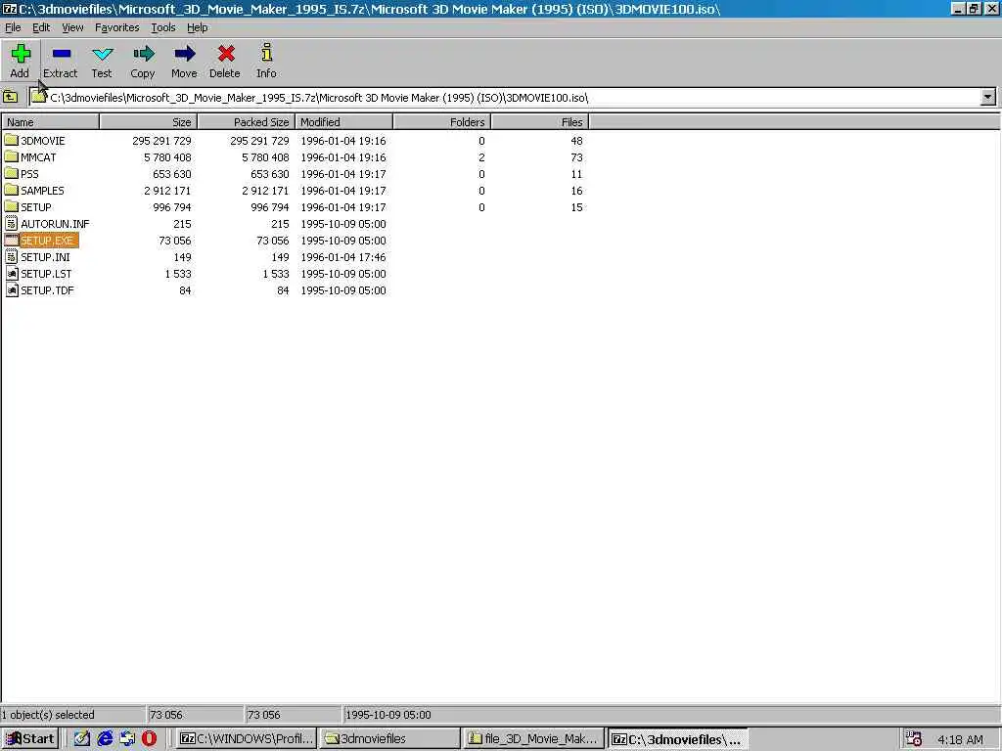Click the SETUP.LST file icon
This screenshot has width=1002, height=751.
(x=12, y=273)
